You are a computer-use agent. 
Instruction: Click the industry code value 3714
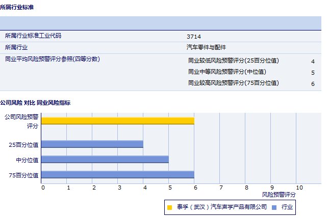pos(194,37)
